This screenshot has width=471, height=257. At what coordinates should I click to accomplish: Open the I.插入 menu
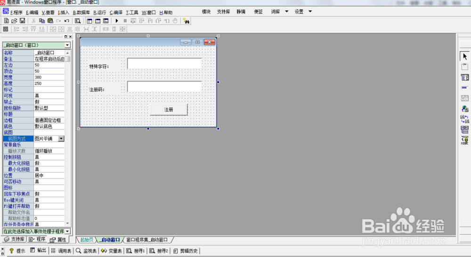pos(64,13)
